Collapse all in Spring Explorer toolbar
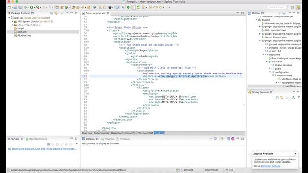The width and height of the screenshot is (308, 173). coord(277,98)
